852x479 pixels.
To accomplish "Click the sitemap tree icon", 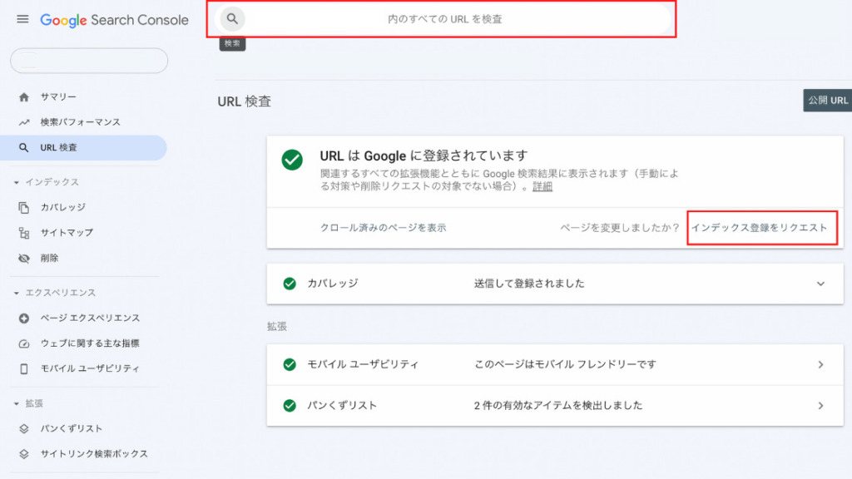I will [24, 233].
